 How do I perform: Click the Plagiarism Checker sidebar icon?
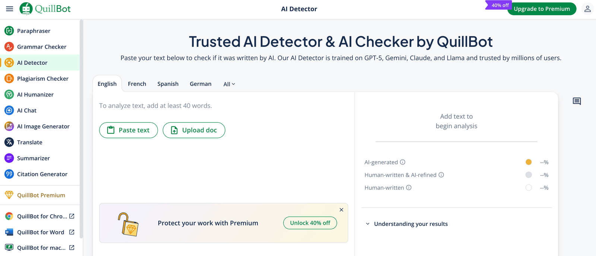coord(9,79)
